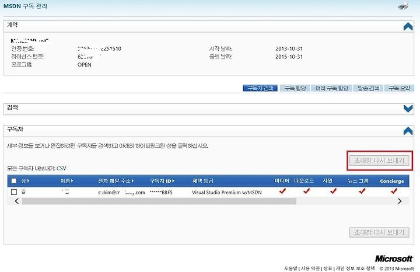Collapse the 계약 section
Screen dimensions: 420x272
click(x=408, y=26)
